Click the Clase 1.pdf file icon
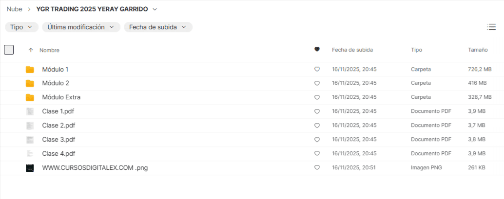The width and height of the screenshot is (504, 199). (30, 111)
